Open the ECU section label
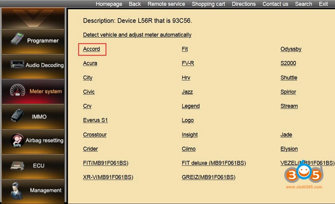The image size is (335, 204). point(39,166)
